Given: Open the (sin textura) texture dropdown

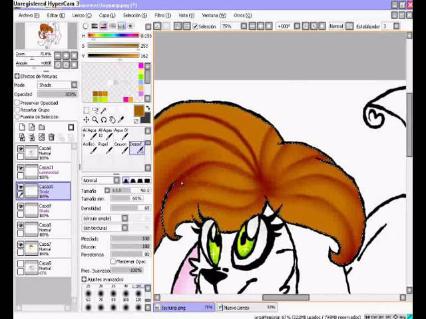Looking at the screenshot, I should click(105, 228).
